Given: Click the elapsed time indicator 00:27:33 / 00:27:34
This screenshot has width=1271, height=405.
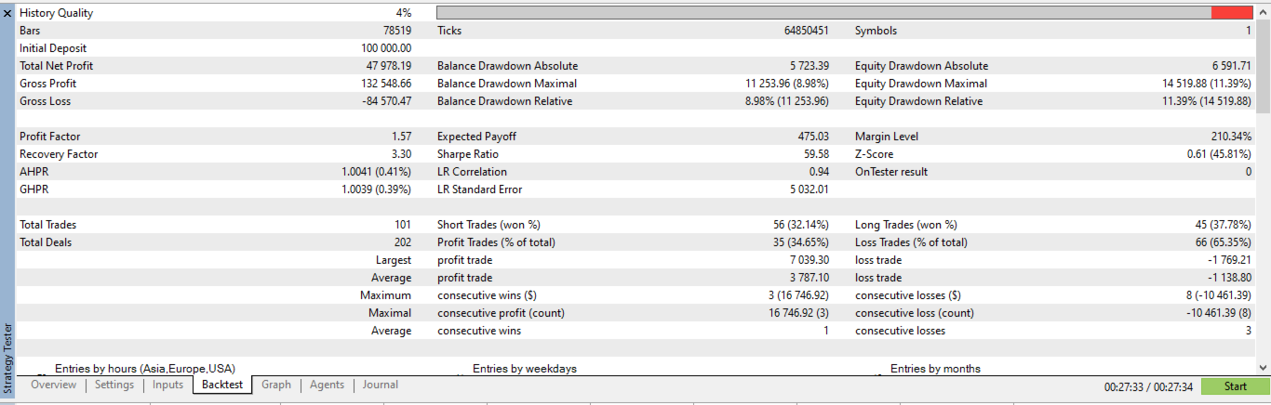Looking at the screenshot, I should coord(1148,385).
